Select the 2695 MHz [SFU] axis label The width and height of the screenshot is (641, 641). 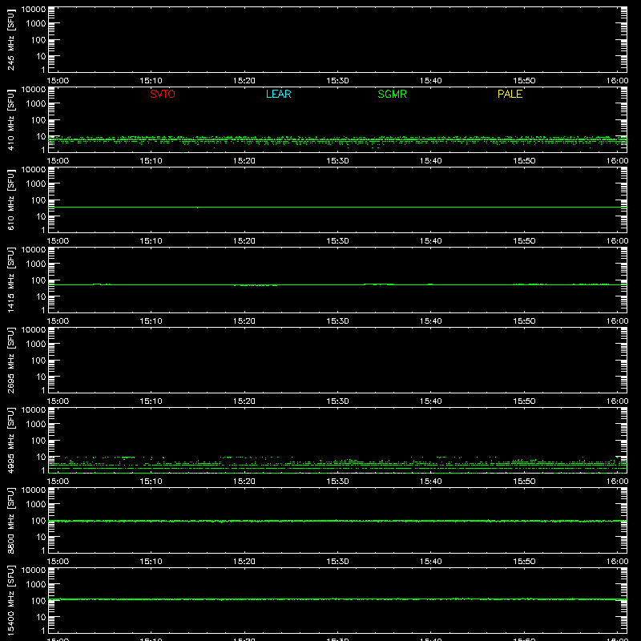[x=11, y=360]
